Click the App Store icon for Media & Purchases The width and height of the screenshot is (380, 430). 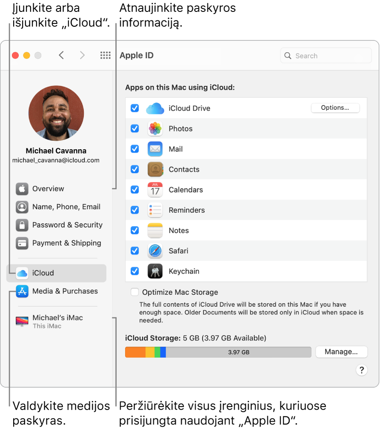click(x=22, y=291)
